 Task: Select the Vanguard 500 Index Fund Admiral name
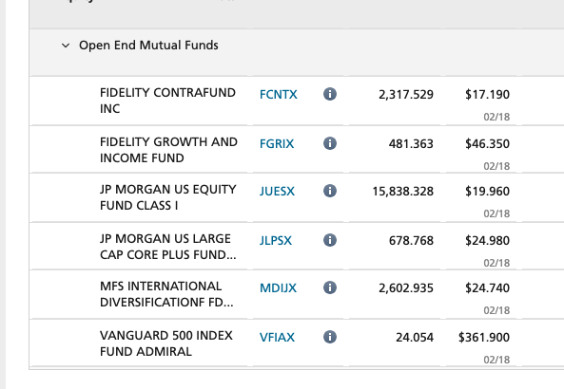click(166, 343)
